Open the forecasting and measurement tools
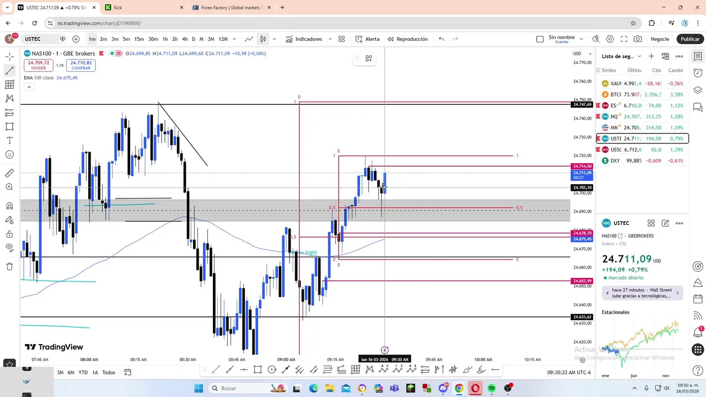Image resolution: width=706 pixels, height=397 pixels. tap(9, 112)
